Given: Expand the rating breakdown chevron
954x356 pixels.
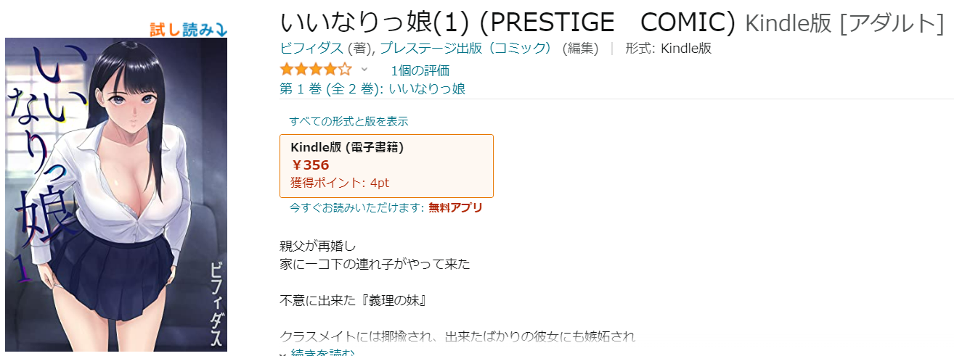Looking at the screenshot, I should pos(364,70).
